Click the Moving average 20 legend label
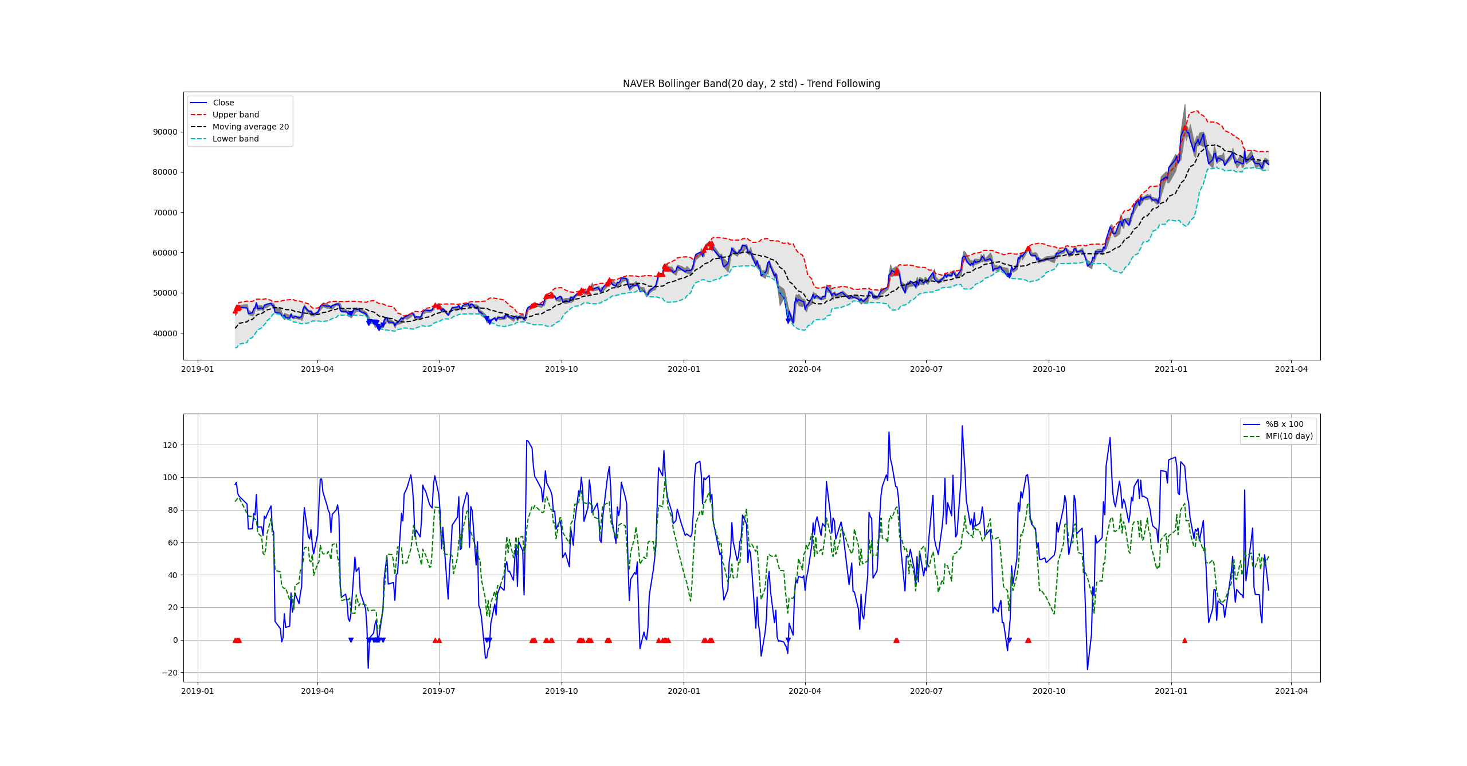 [250, 127]
